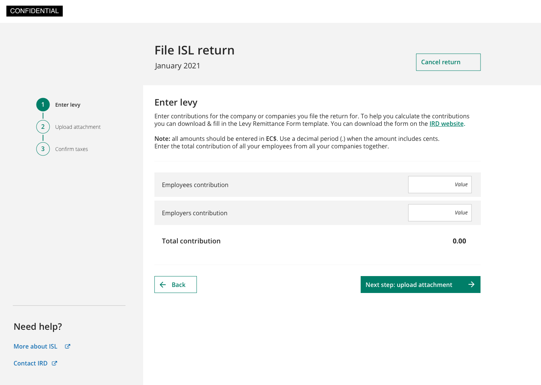Screen dimensions: 541x385
Task: Click external link icon beside More about ISL
Action: (68, 346)
